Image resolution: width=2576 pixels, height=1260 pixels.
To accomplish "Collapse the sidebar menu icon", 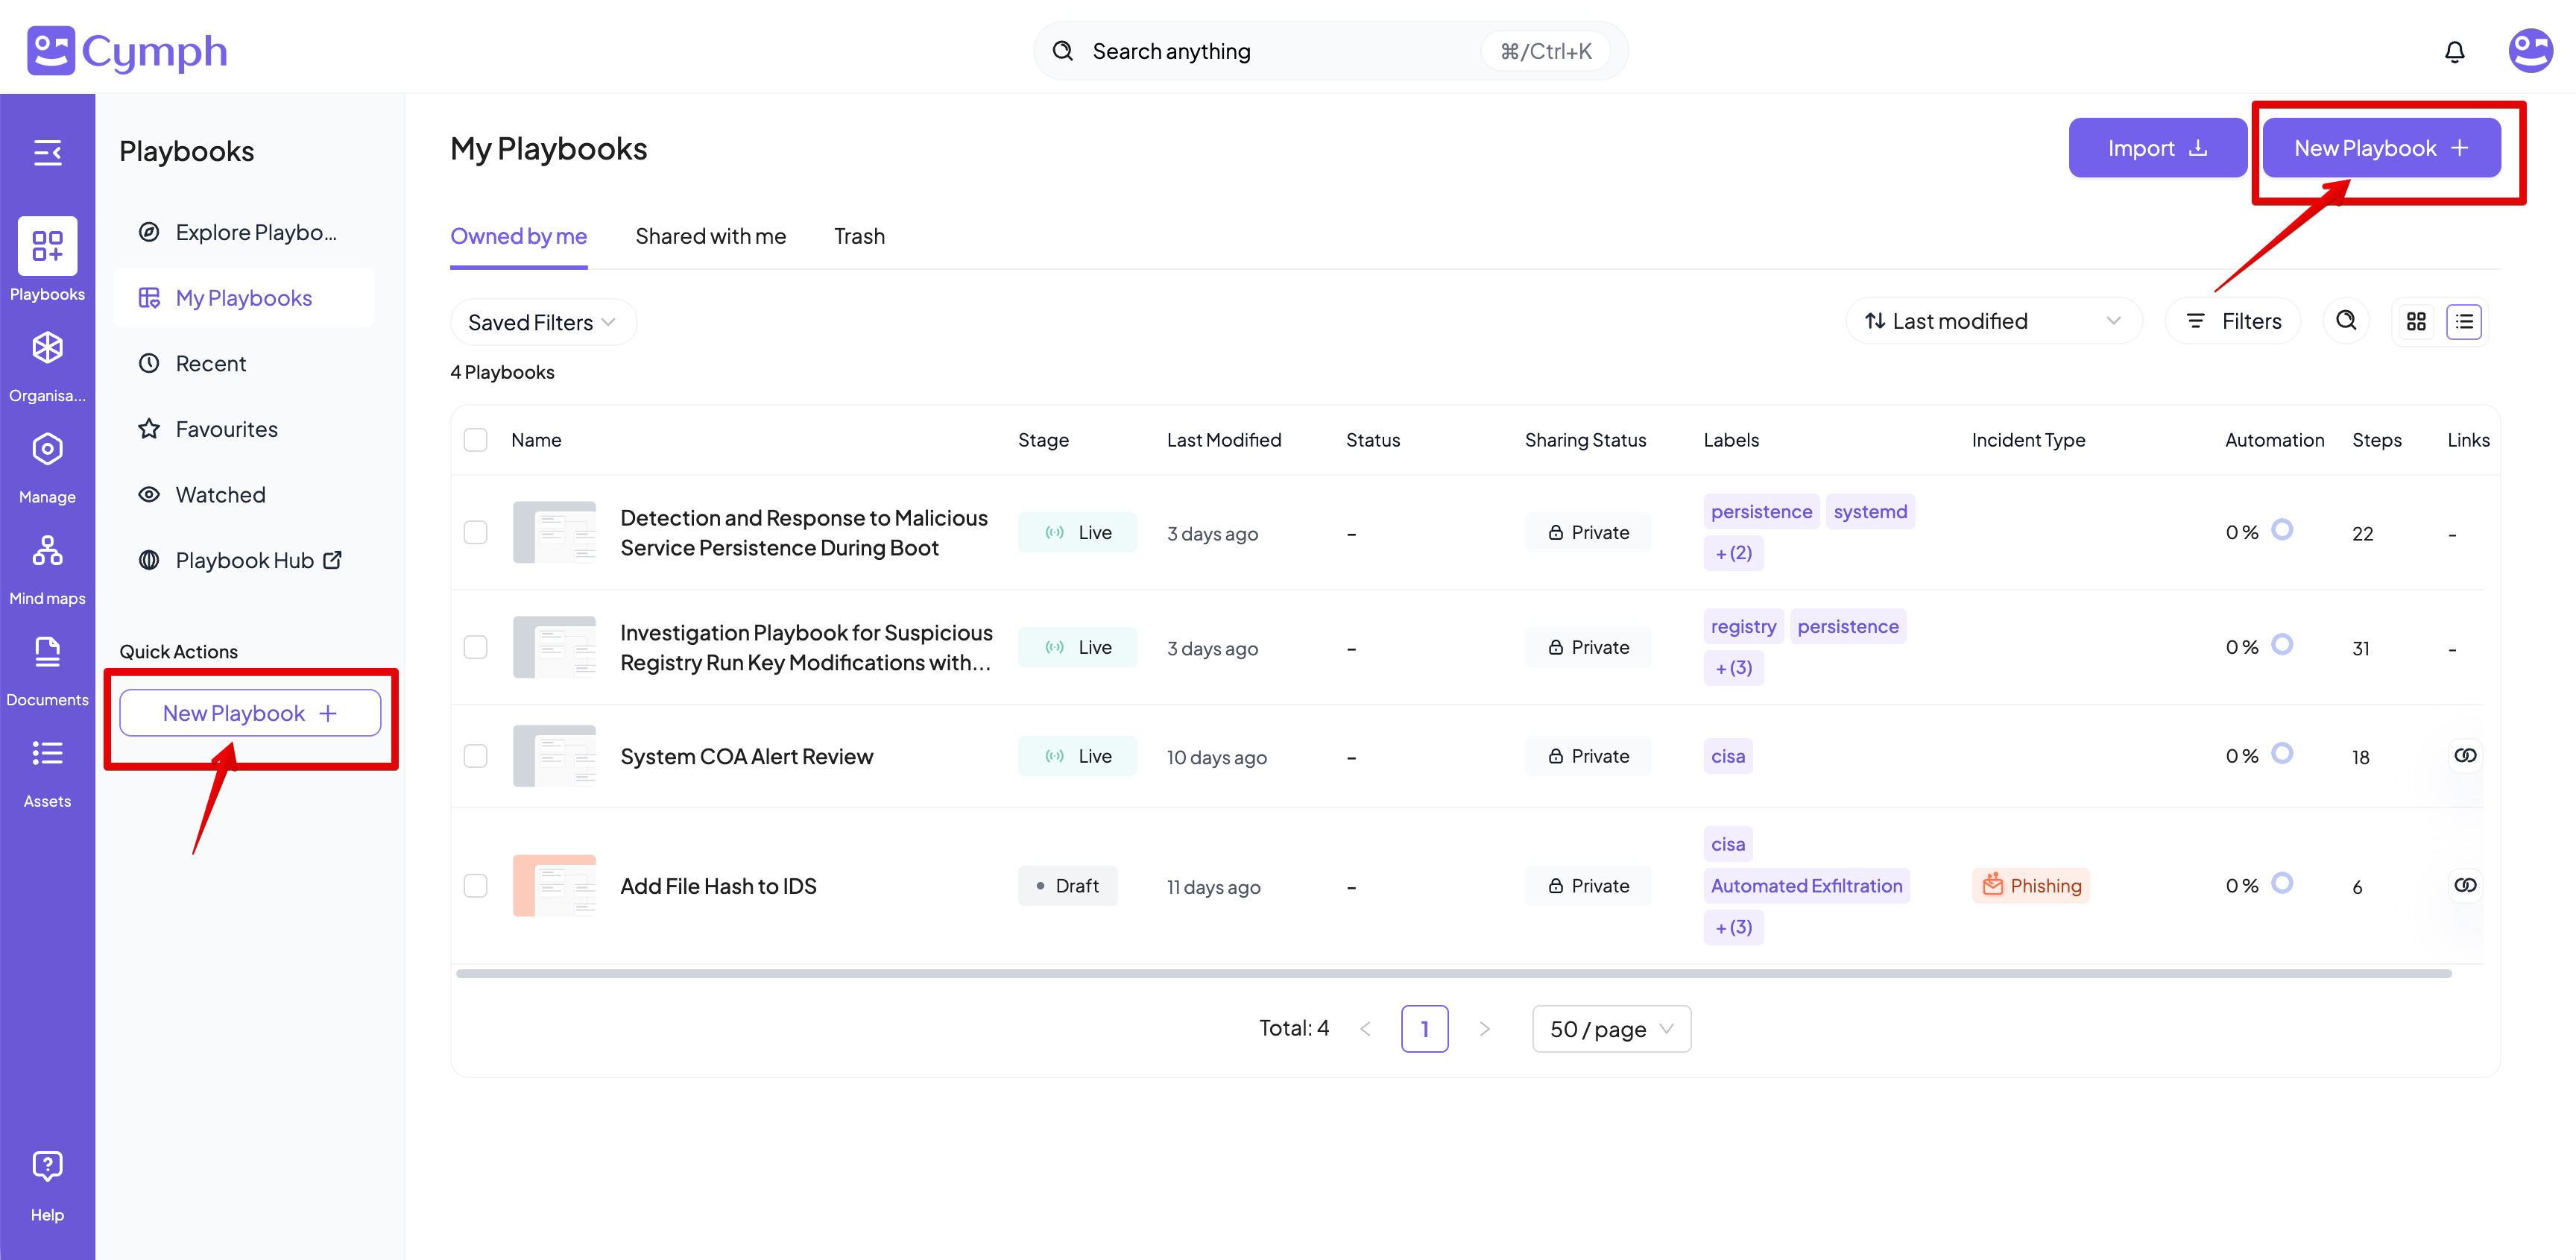I will tap(47, 153).
